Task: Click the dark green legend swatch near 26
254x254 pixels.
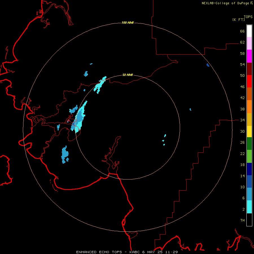Action: point(249,143)
